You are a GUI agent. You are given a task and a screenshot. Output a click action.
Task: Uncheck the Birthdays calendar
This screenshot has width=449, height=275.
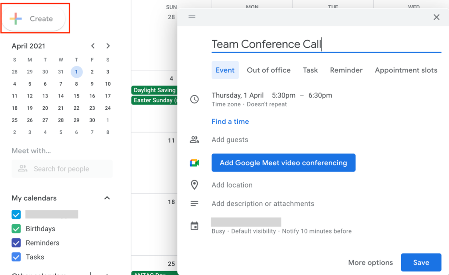16,229
